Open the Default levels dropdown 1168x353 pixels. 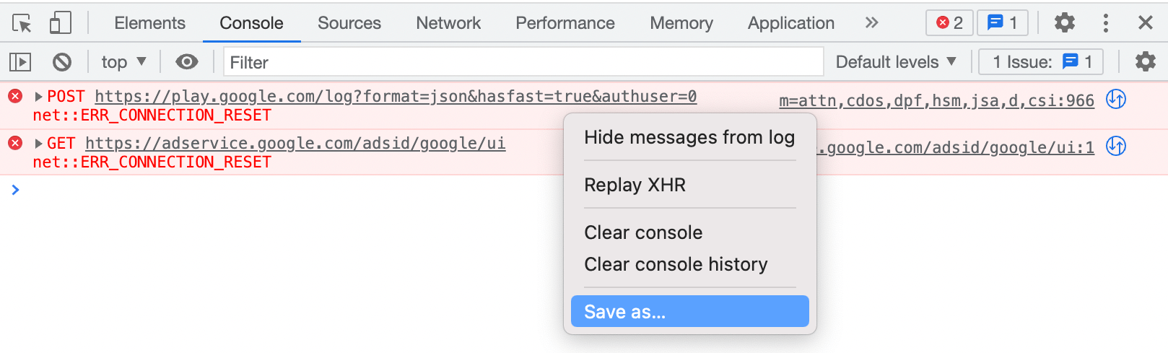tap(896, 62)
